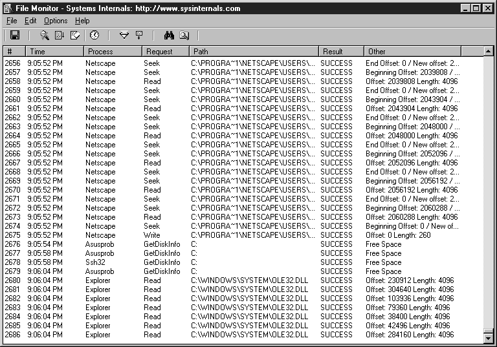Click the scrollbar down arrow
The width and height of the screenshot is (497, 347).
click(x=489, y=338)
